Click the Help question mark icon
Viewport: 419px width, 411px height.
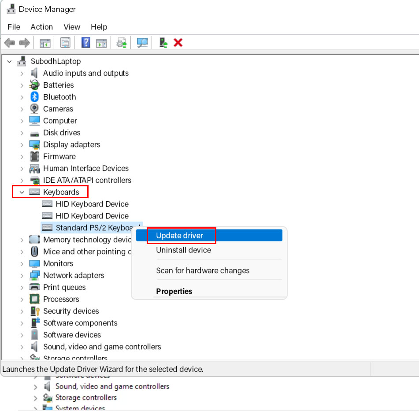[x=85, y=42]
